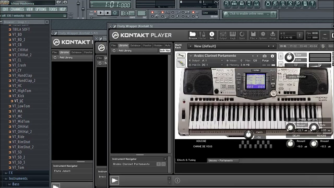
Task: Toggle rack minimize button beside 49-64
Action: pyautogui.click(x=323, y=46)
